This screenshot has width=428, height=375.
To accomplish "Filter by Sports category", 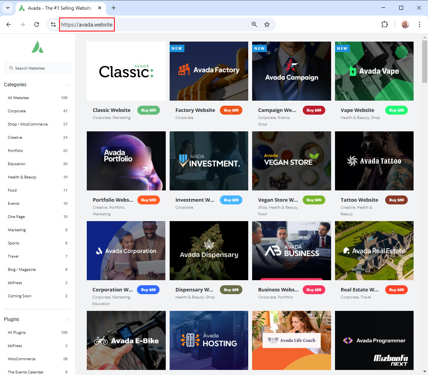I will (38, 243).
